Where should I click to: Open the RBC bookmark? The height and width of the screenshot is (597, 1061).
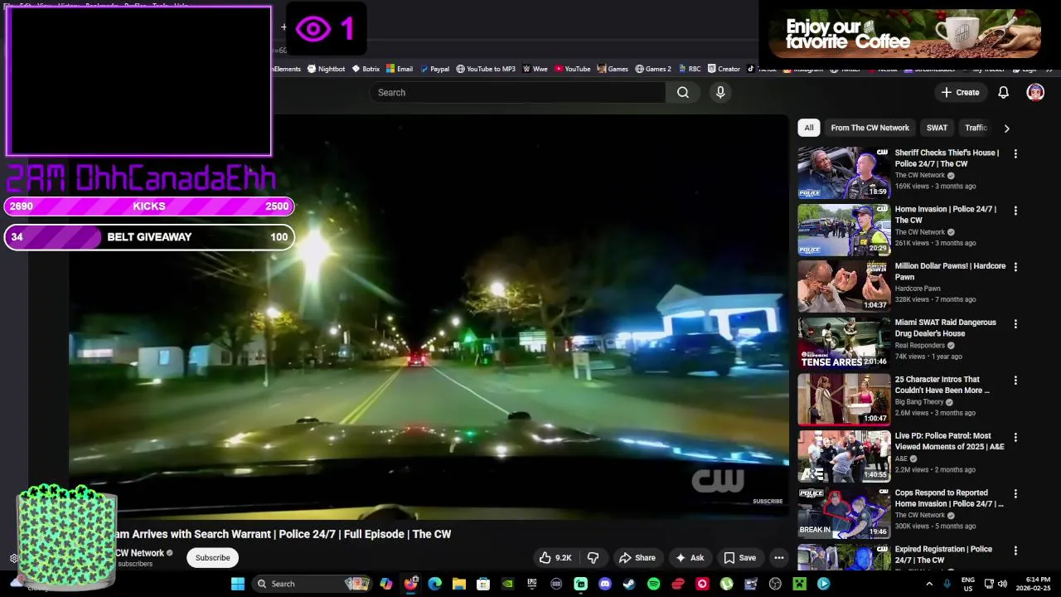tap(690, 69)
